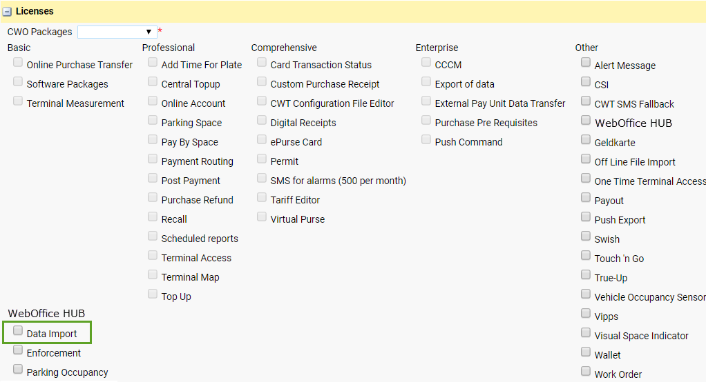Check ePurse Card option
Image resolution: width=706 pixels, height=382 pixels.
(x=262, y=139)
